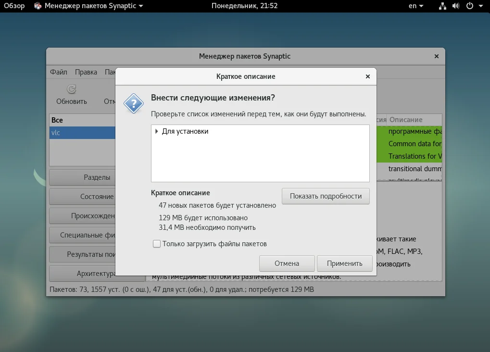Click the question mark dialog icon
This screenshot has height=352, width=490.
click(133, 103)
